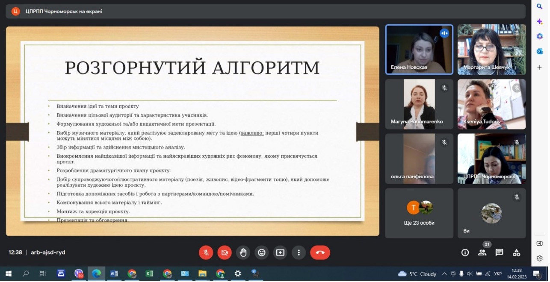Open the taskbar clock and date
550x282 pixels.
point(517,274)
